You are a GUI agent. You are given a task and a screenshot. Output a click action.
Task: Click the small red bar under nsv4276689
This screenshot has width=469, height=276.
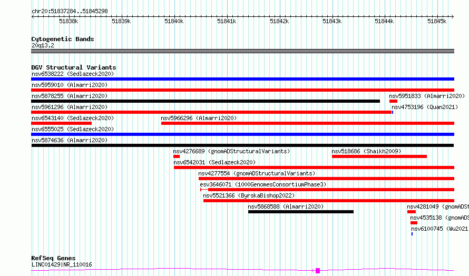pos(177,156)
